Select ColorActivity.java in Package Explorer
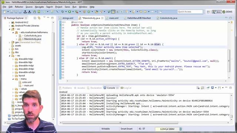The height and width of the screenshot is (133, 237). coord(33,36)
